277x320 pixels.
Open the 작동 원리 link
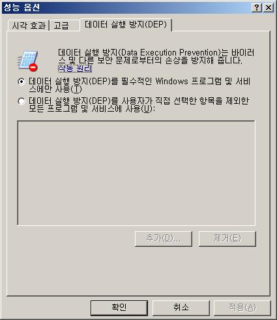[75, 69]
